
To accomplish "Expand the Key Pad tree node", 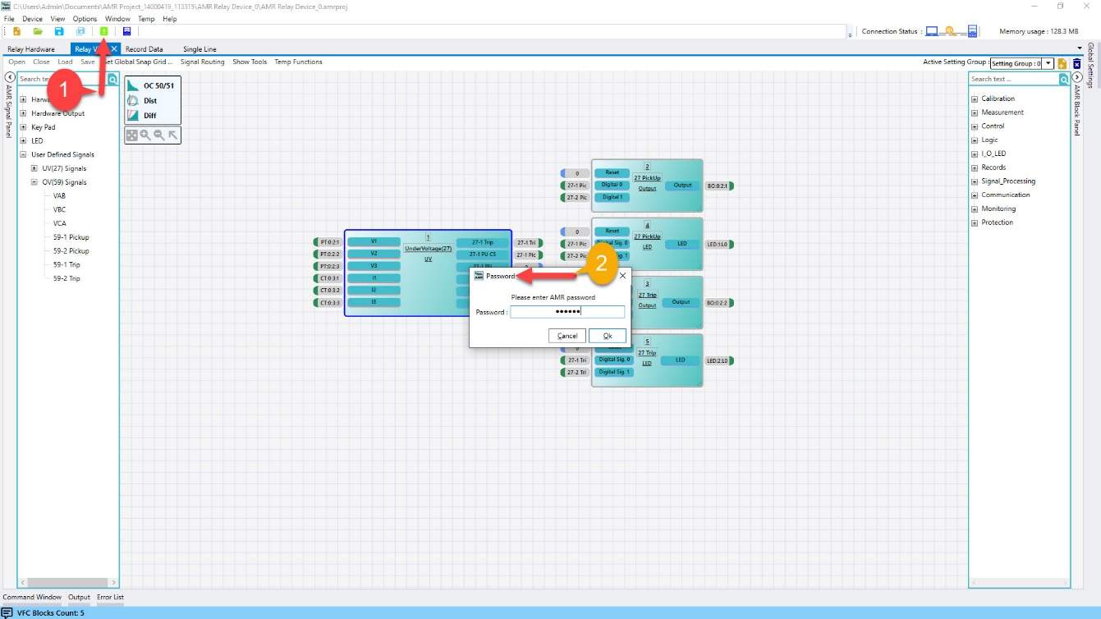I will click(24, 127).
